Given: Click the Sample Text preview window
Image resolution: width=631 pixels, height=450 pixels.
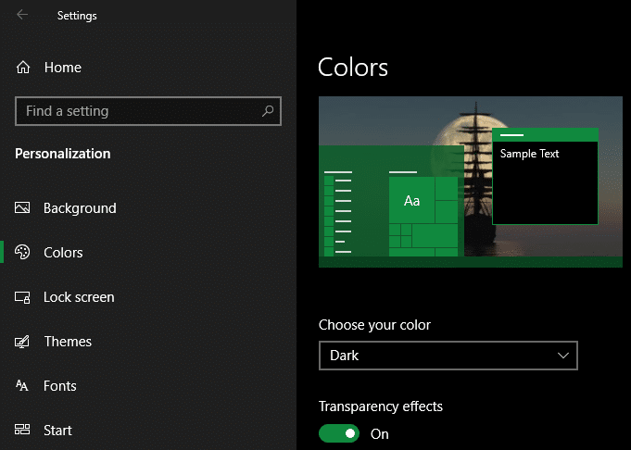Looking at the screenshot, I should coord(545,177).
